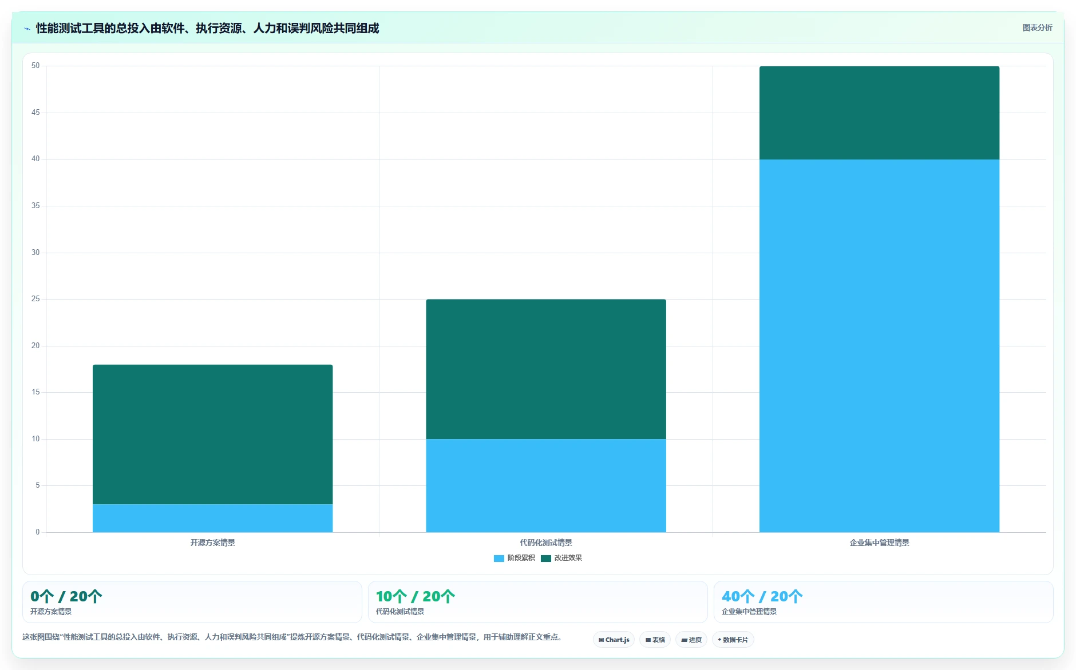Click the y-axis label 50

click(35, 66)
